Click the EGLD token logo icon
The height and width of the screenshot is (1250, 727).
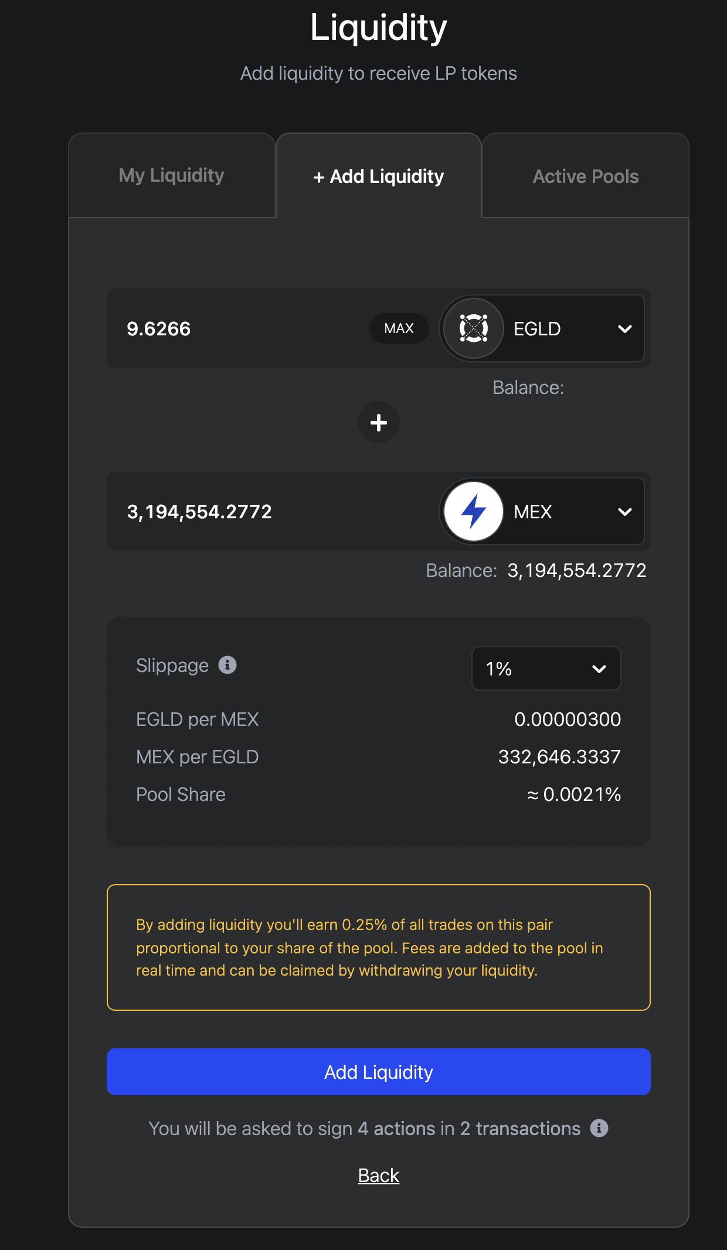474,328
